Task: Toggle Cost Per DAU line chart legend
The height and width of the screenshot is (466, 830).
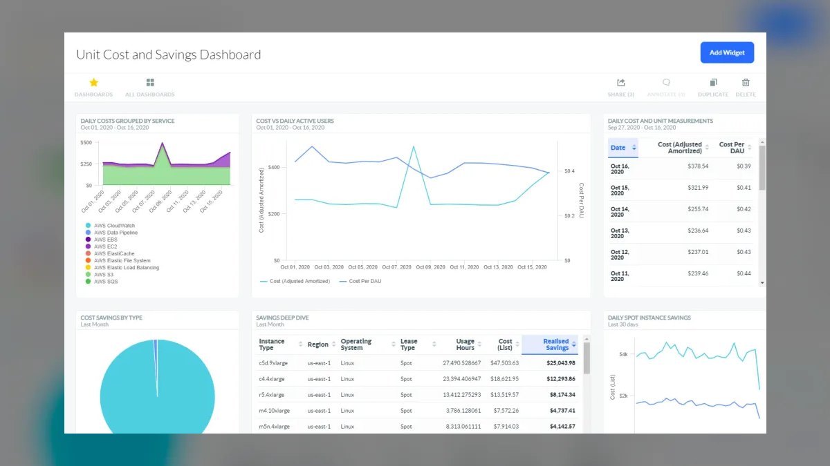Action: point(360,281)
